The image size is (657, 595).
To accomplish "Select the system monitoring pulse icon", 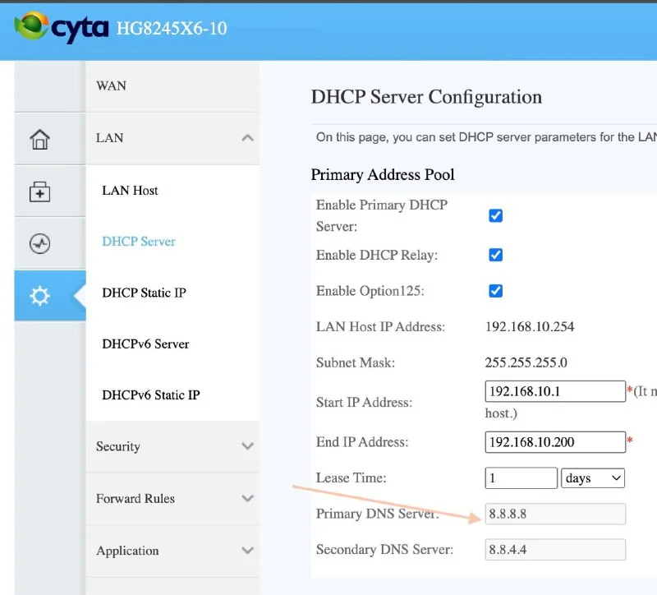I will tap(39, 244).
